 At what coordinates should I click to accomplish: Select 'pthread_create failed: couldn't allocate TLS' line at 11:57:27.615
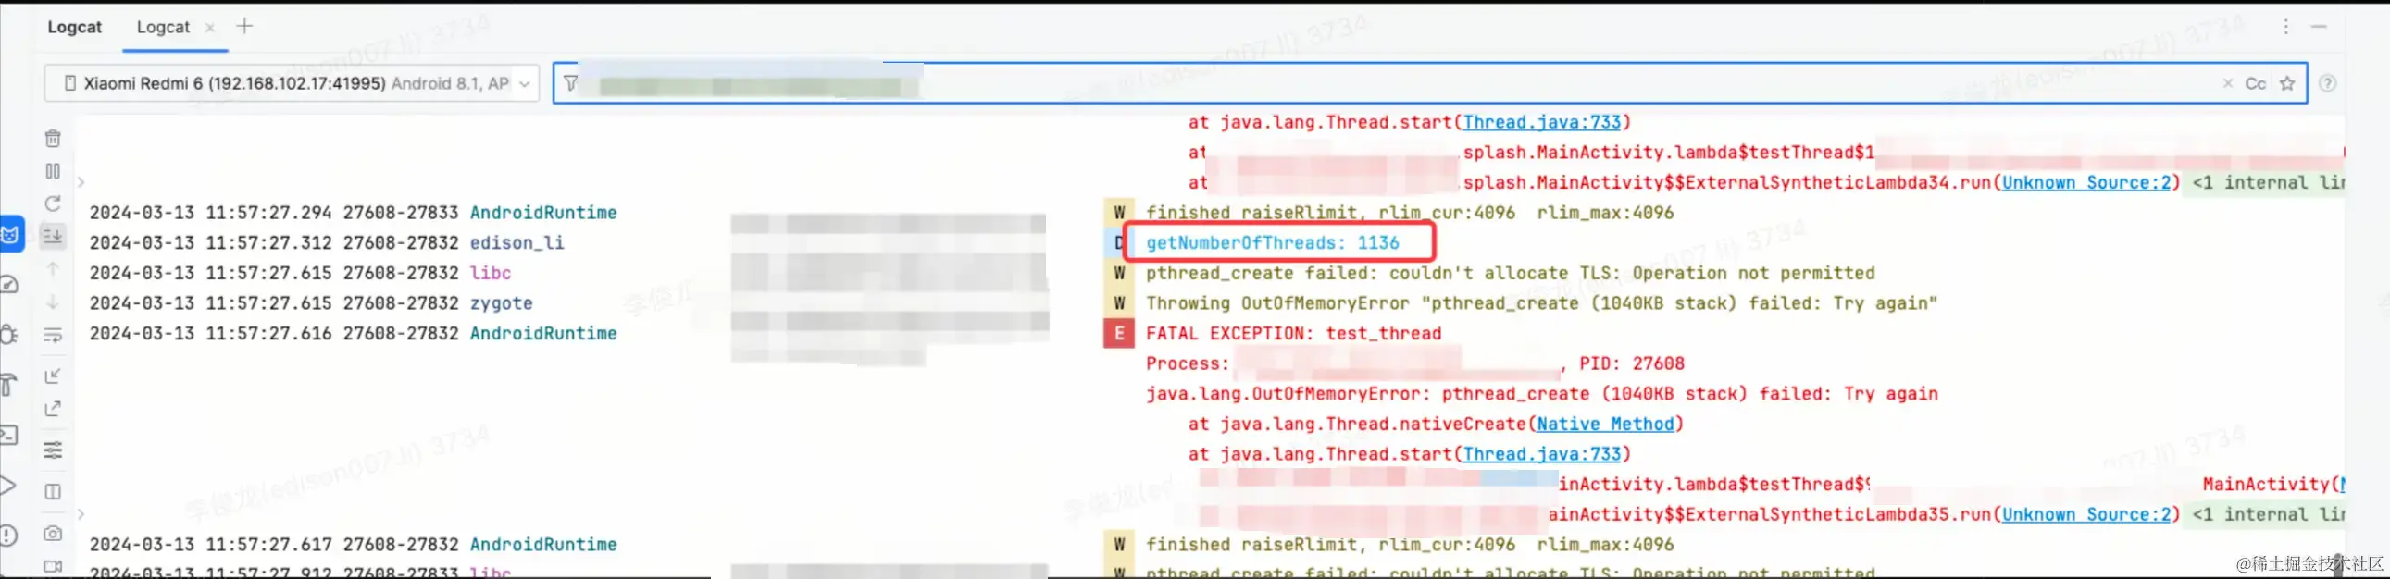[x=1510, y=273]
